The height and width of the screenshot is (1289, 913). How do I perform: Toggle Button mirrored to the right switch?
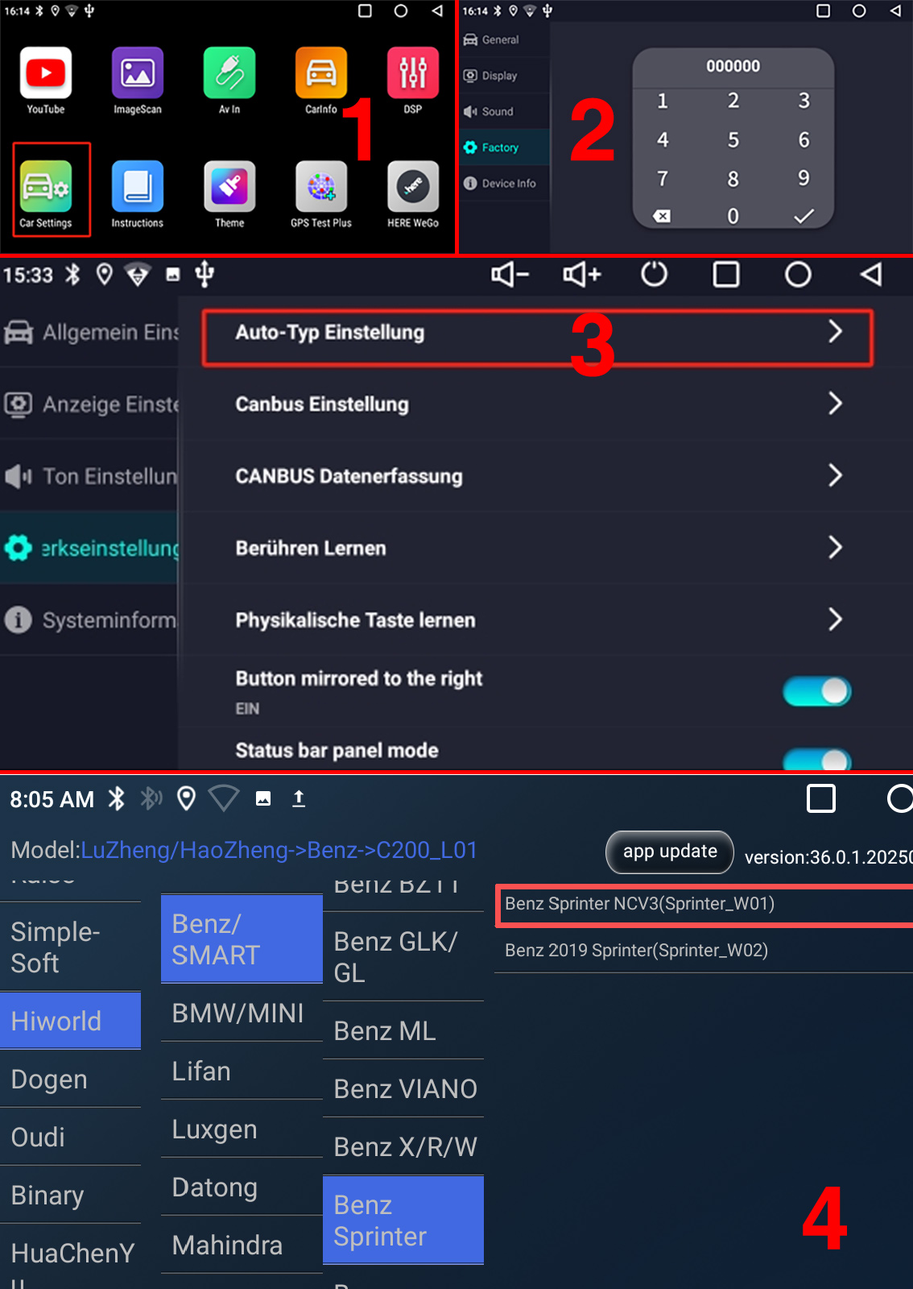817,691
